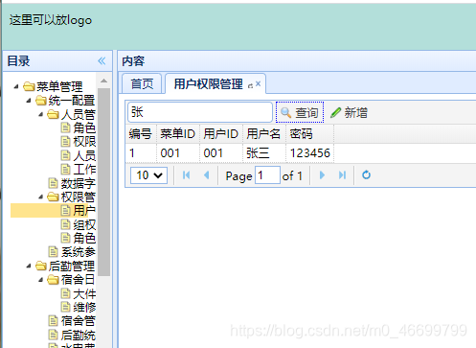Screen dimensions: 476x348
Task: Sort by the 密码 column header
Action: click(x=309, y=133)
